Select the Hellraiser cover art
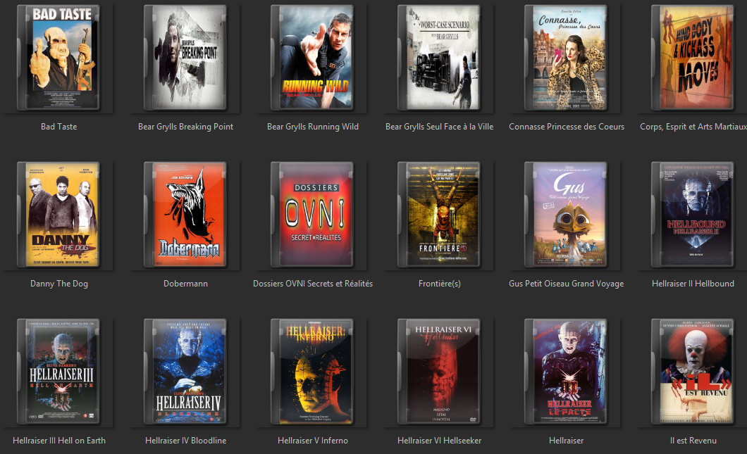Screen dimensions: 747x454 click(566, 372)
